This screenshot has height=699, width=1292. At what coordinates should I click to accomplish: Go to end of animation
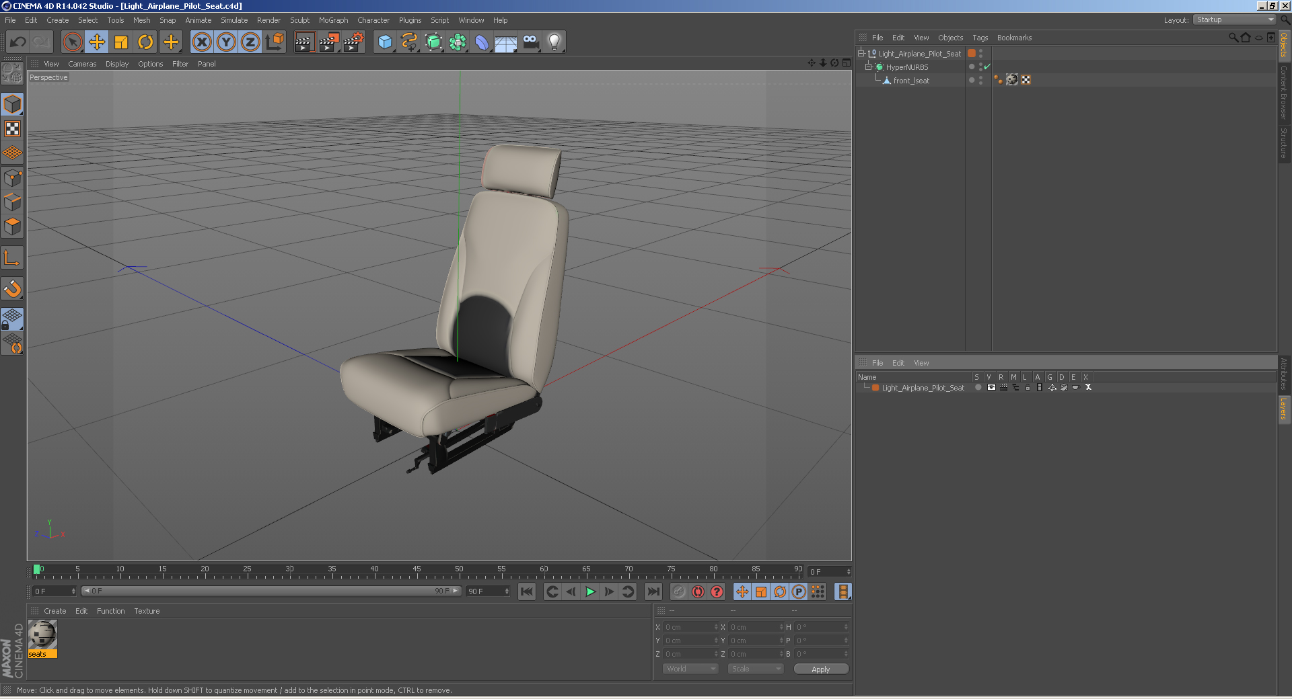click(653, 591)
